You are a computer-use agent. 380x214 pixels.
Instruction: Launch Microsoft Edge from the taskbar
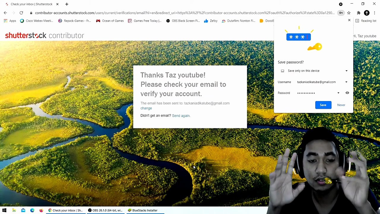tap(32, 210)
